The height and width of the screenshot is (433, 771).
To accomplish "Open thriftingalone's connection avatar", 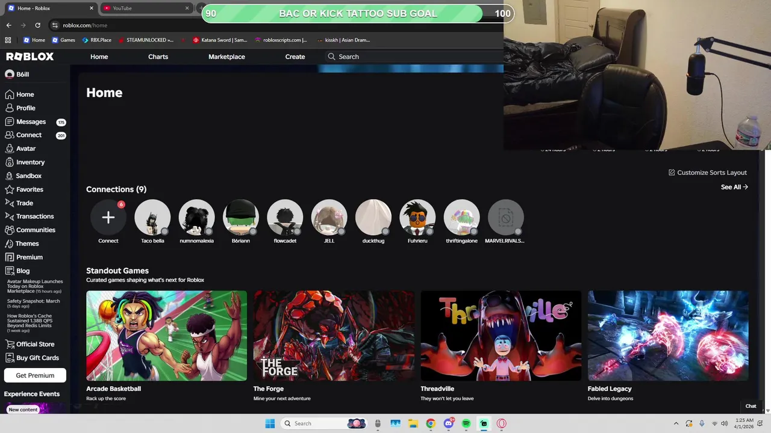I will tap(461, 217).
